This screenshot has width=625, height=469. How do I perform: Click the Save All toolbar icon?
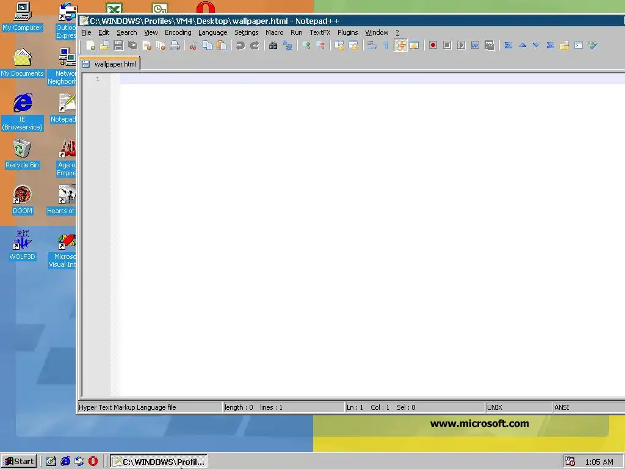click(132, 45)
